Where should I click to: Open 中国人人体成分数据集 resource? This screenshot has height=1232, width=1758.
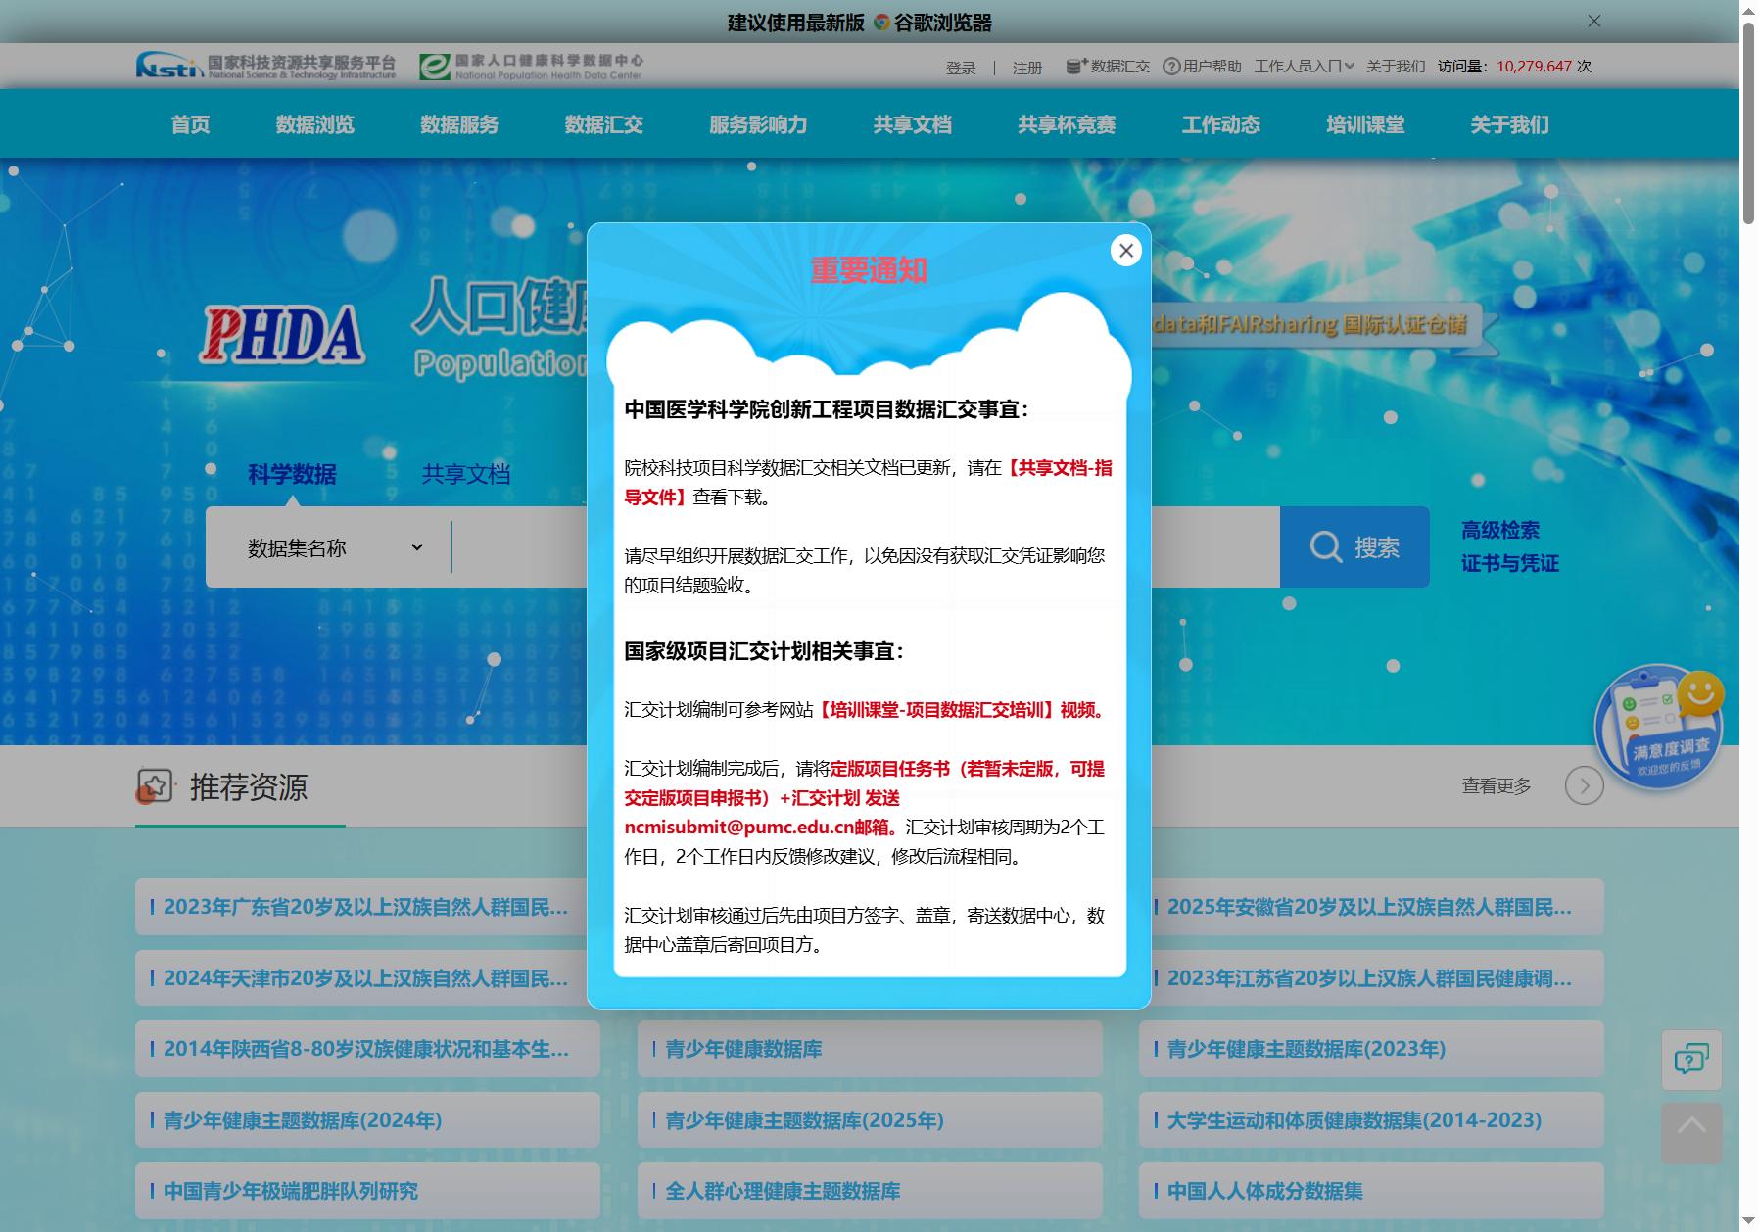(1371, 1191)
